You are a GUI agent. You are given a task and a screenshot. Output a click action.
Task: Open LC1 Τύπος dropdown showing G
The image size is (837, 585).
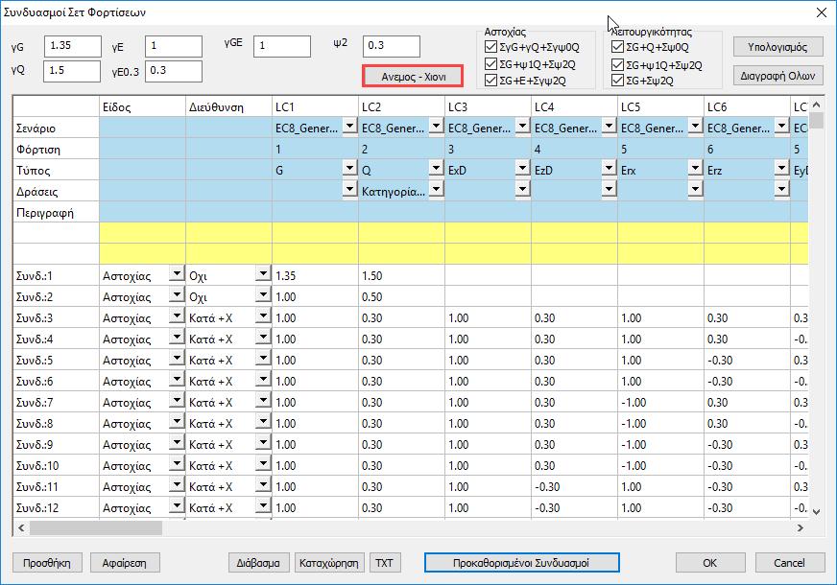click(x=349, y=169)
